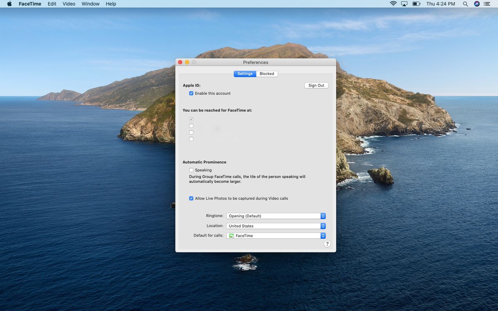The image size is (498, 311).
Task: Click the Wi-Fi status icon
Action: click(x=393, y=4)
